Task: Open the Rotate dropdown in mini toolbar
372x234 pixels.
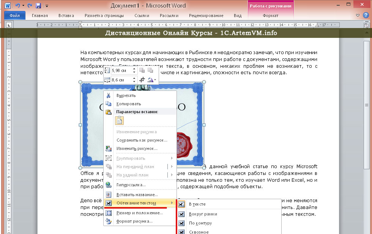Action: [155, 80]
